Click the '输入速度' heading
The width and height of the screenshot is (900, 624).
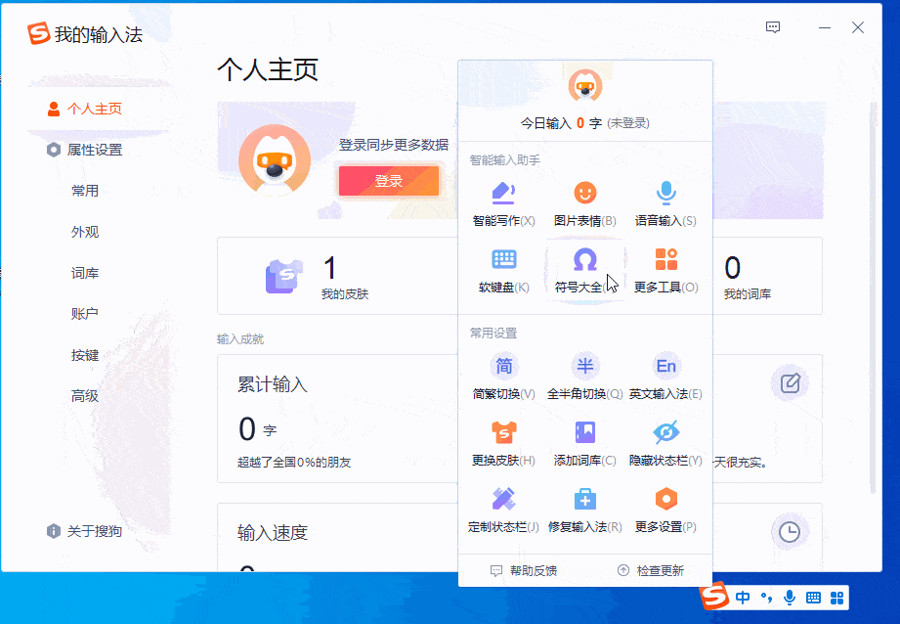[x=273, y=533]
